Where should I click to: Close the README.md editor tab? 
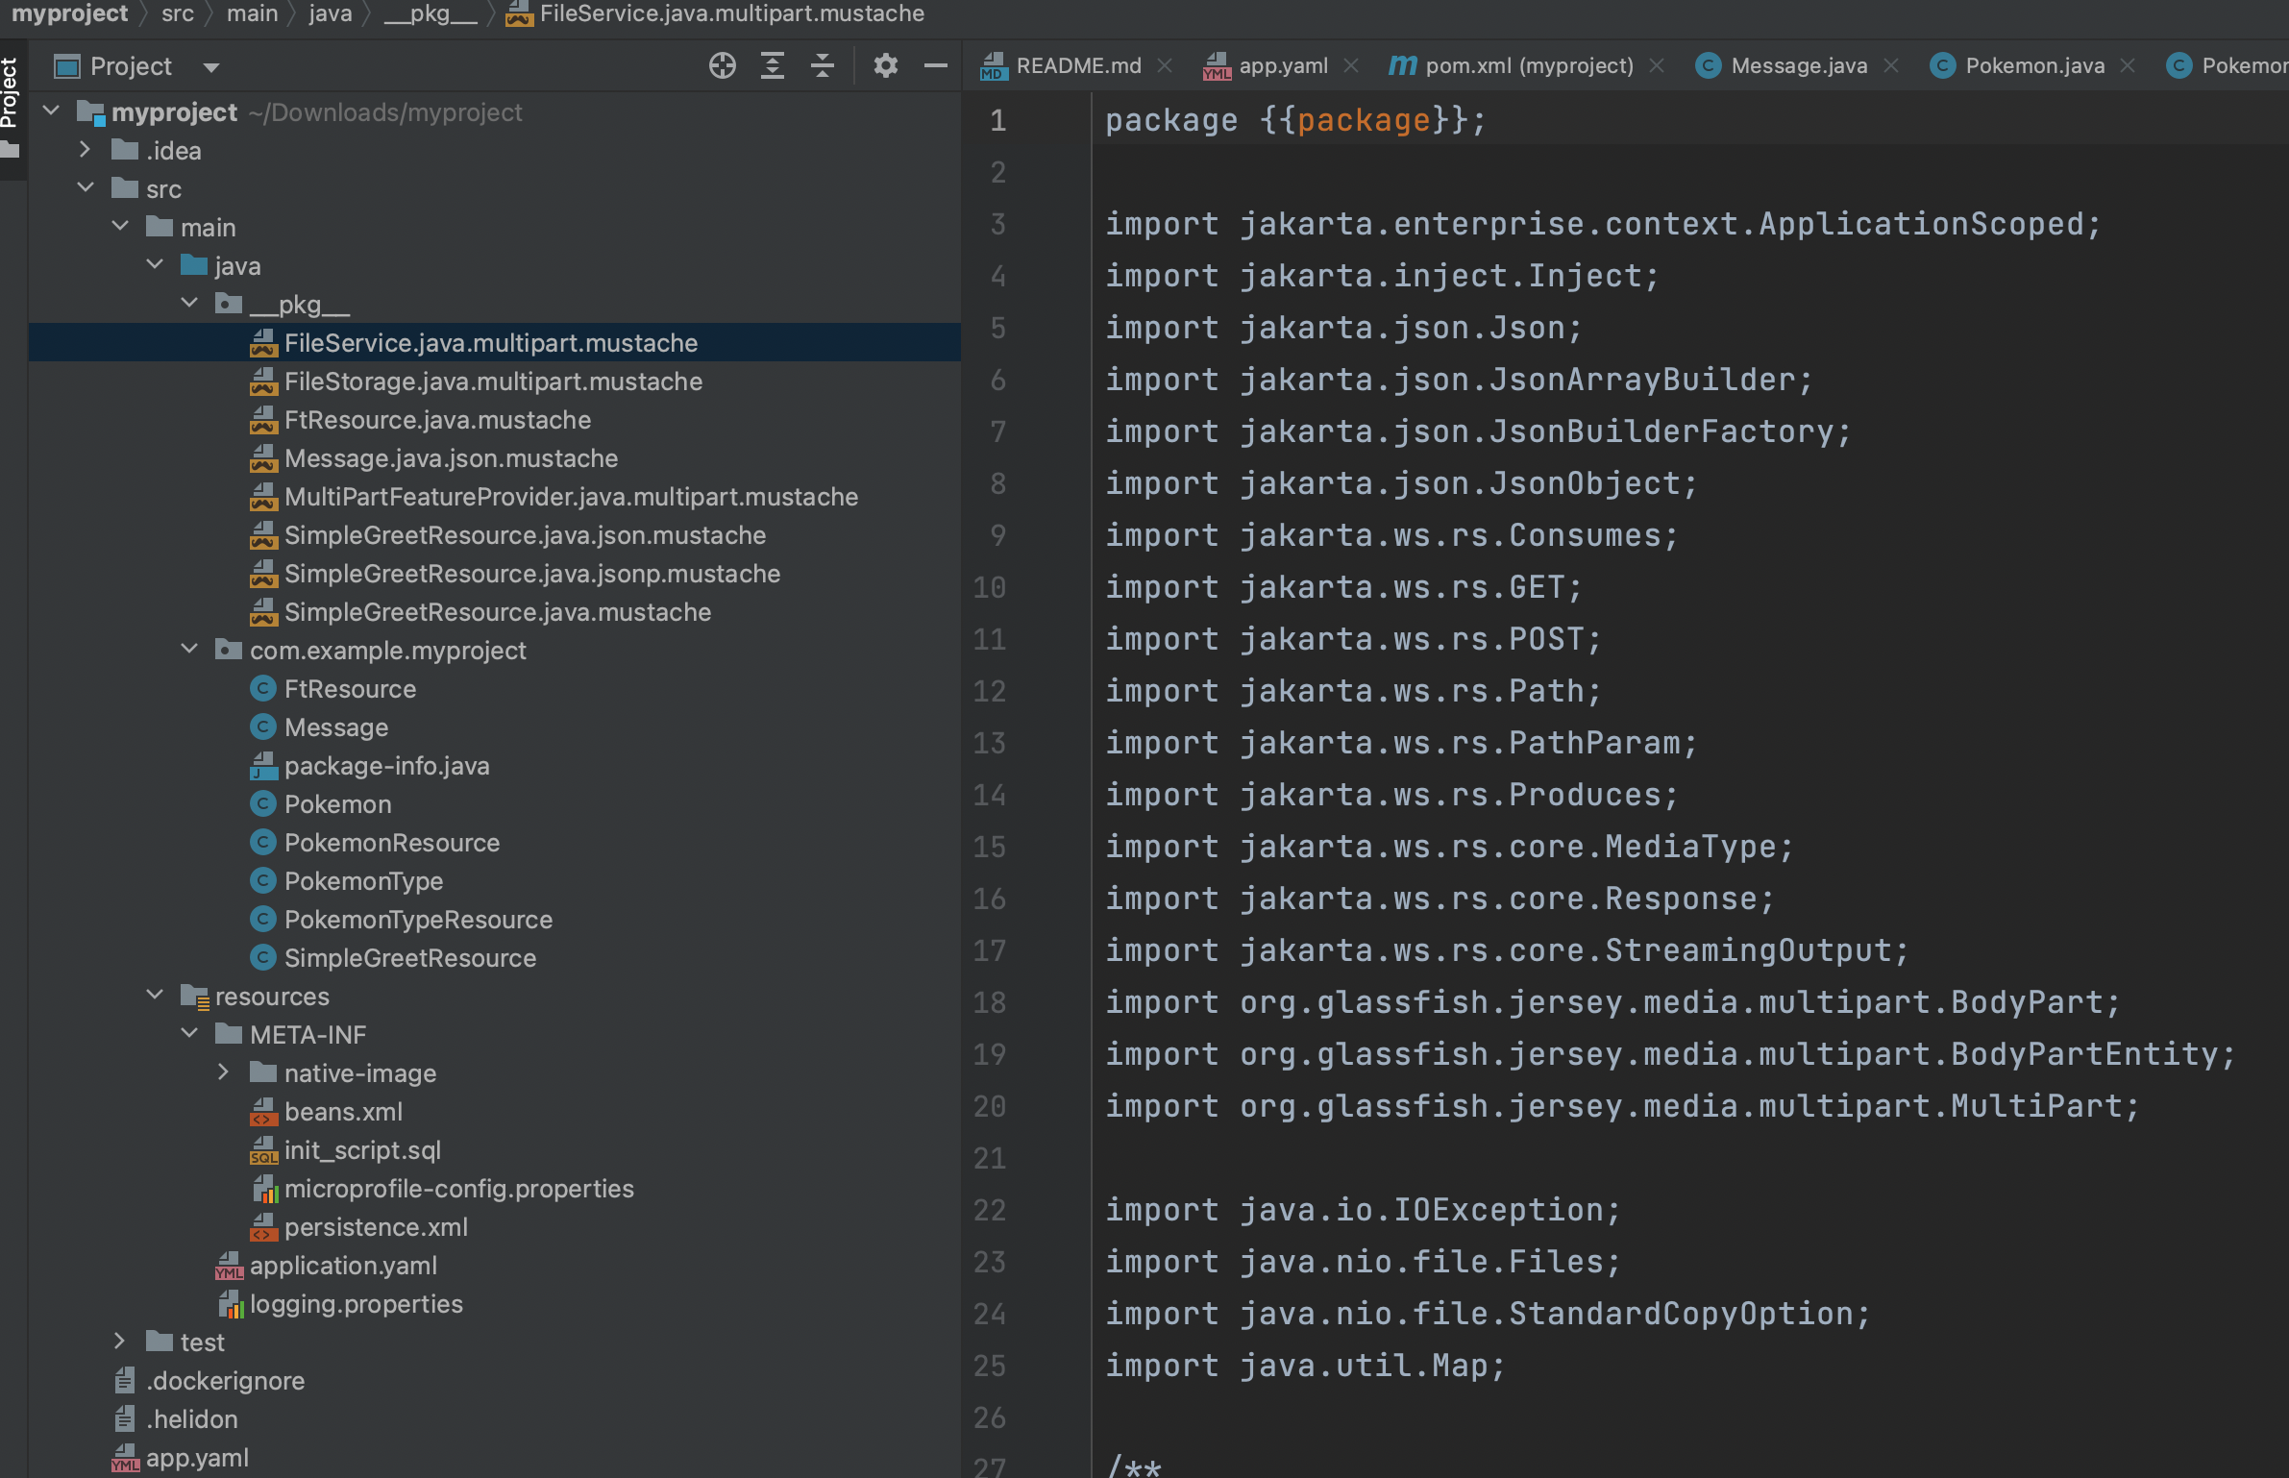(1166, 64)
